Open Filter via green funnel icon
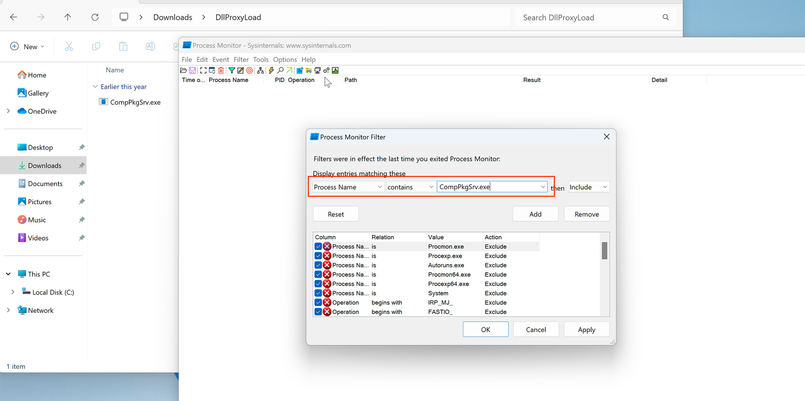805x401 pixels. pos(231,70)
